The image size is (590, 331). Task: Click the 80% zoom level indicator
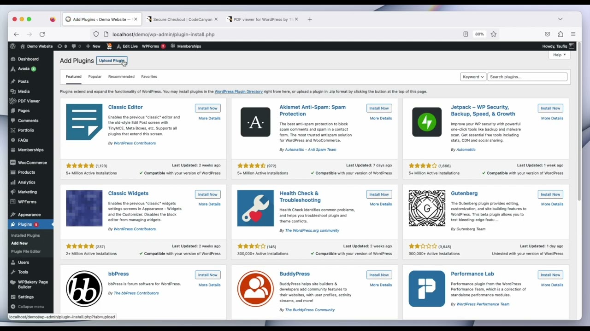click(479, 34)
